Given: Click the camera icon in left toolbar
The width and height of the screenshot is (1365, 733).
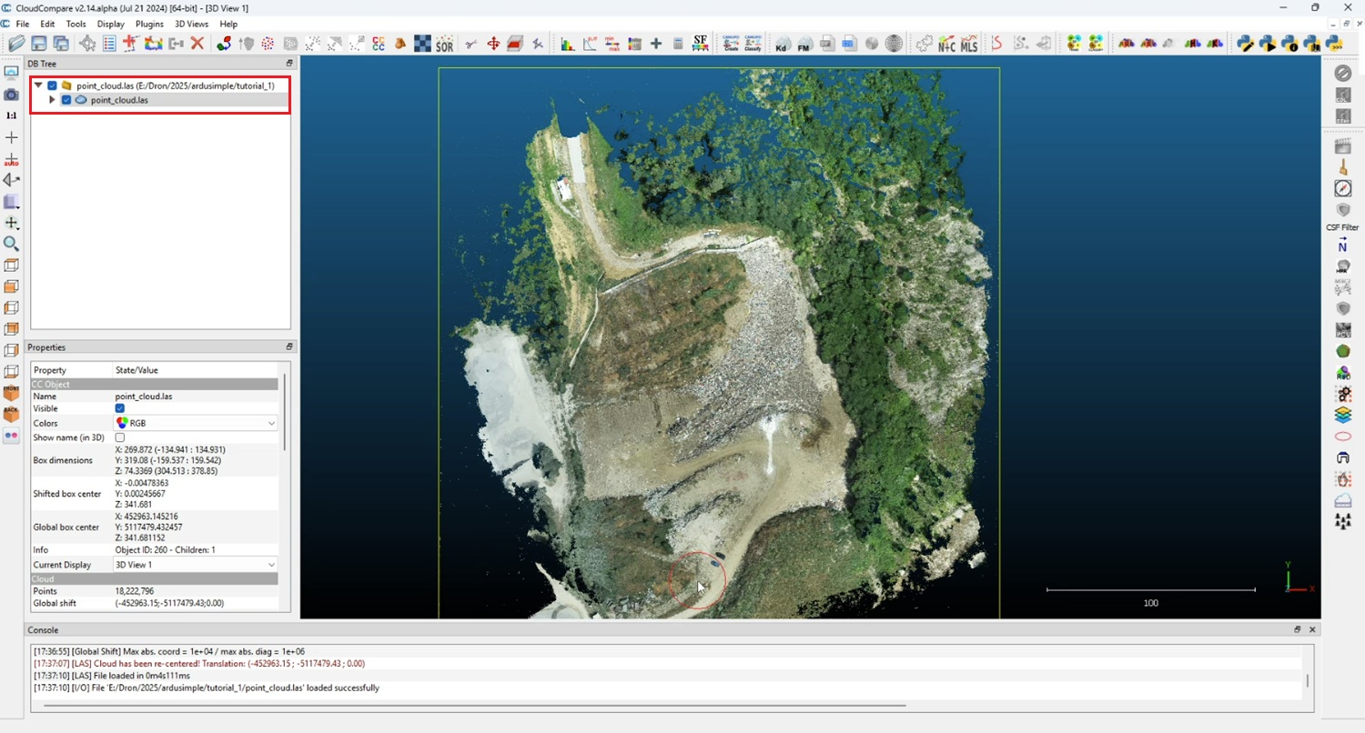Looking at the screenshot, I should [x=11, y=95].
